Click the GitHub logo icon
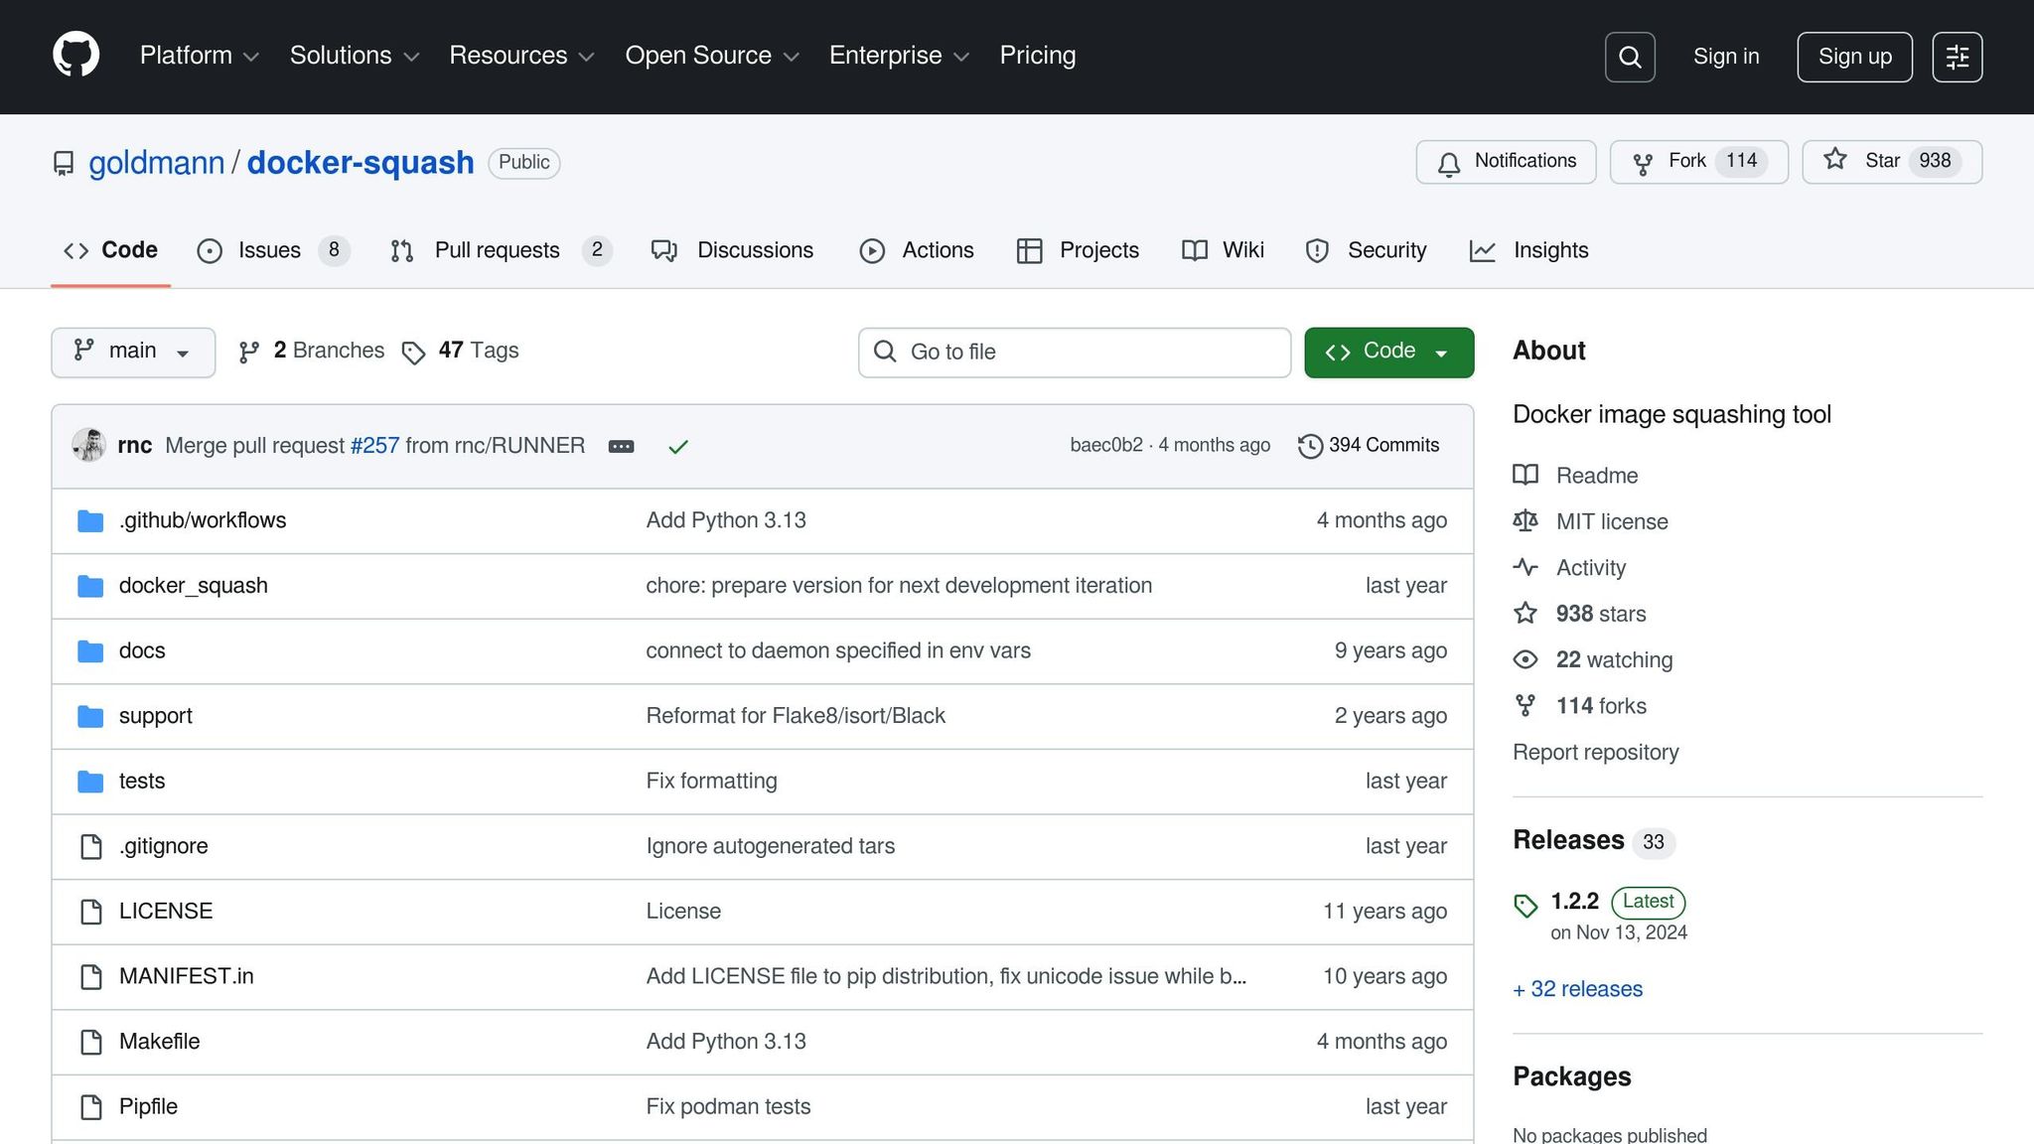Image resolution: width=2034 pixels, height=1144 pixels. (75, 56)
